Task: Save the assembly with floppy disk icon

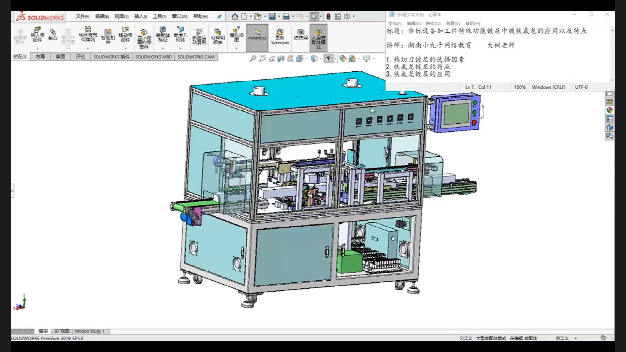Action: (x=272, y=16)
